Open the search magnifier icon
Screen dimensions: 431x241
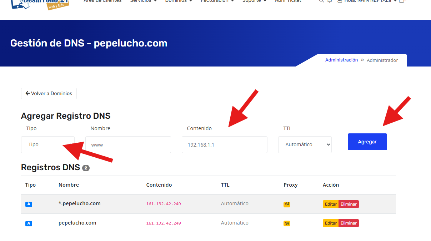321,1
